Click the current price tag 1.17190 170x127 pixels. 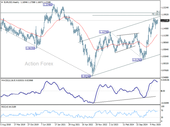(165, 20)
